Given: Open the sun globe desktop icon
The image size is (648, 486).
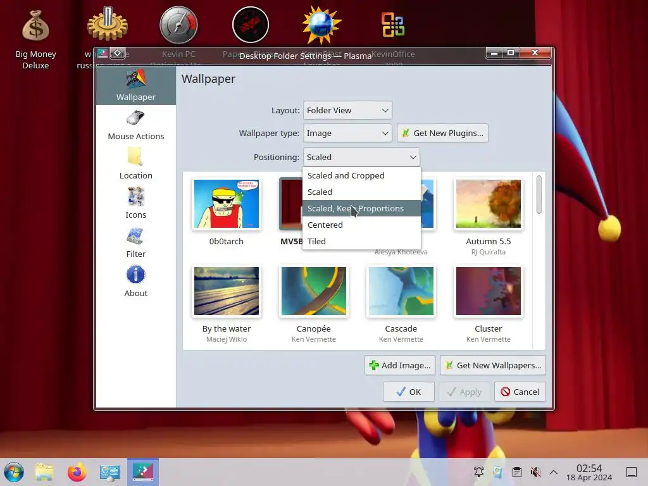Looking at the screenshot, I should click(x=321, y=25).
